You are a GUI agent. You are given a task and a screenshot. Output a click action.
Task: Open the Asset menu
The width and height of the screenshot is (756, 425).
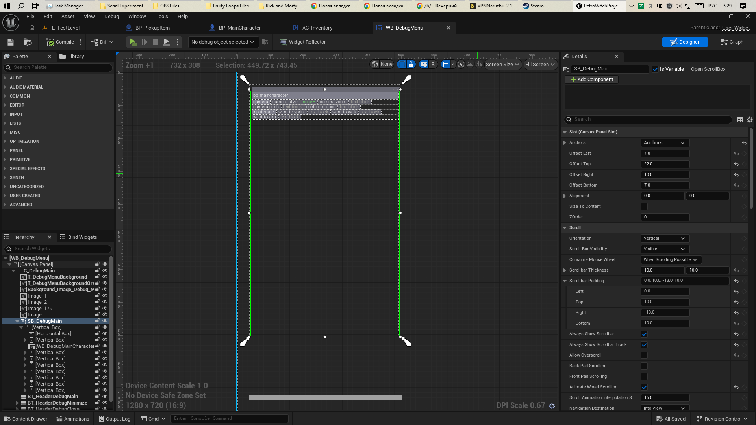pos(68,17)
